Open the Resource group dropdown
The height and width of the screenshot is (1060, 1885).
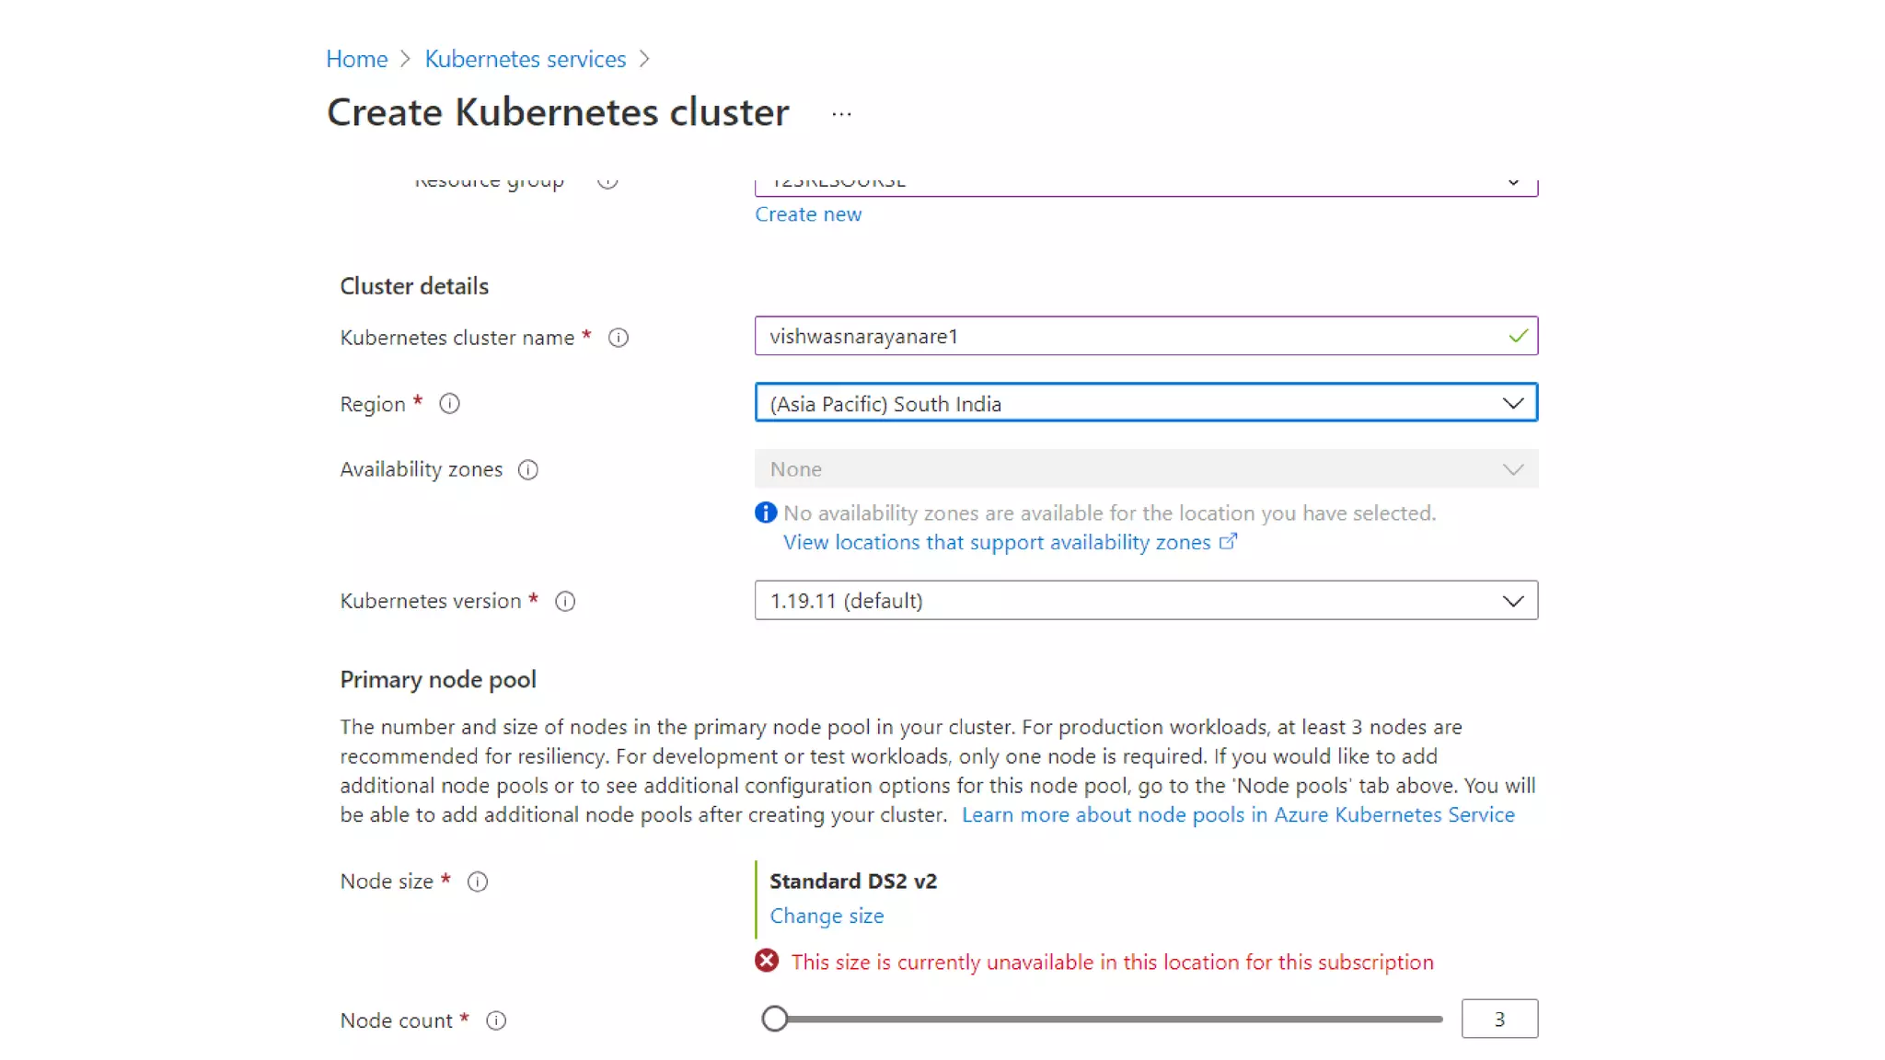[1146, 184]
